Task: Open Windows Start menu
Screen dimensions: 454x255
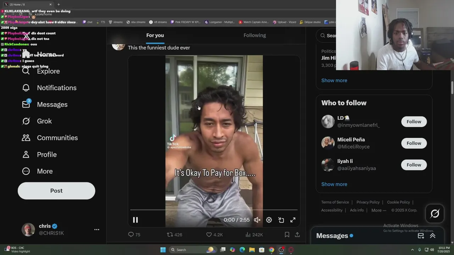Action: pos(163,250)
